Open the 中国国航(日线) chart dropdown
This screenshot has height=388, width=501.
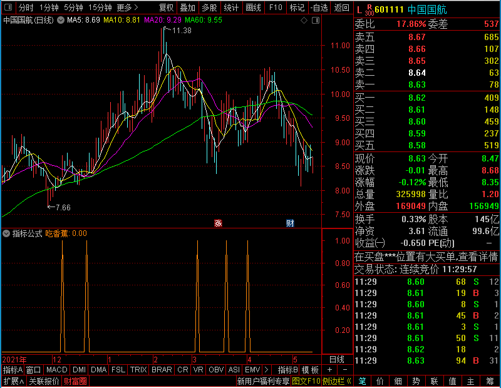(61, 21)
